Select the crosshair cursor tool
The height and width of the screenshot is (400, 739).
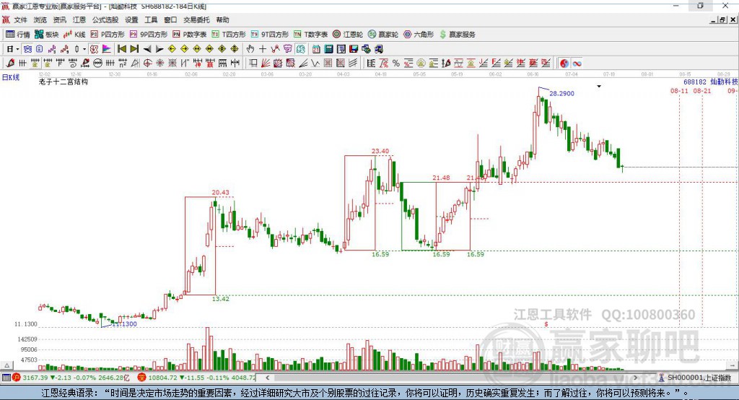point(263,49)
